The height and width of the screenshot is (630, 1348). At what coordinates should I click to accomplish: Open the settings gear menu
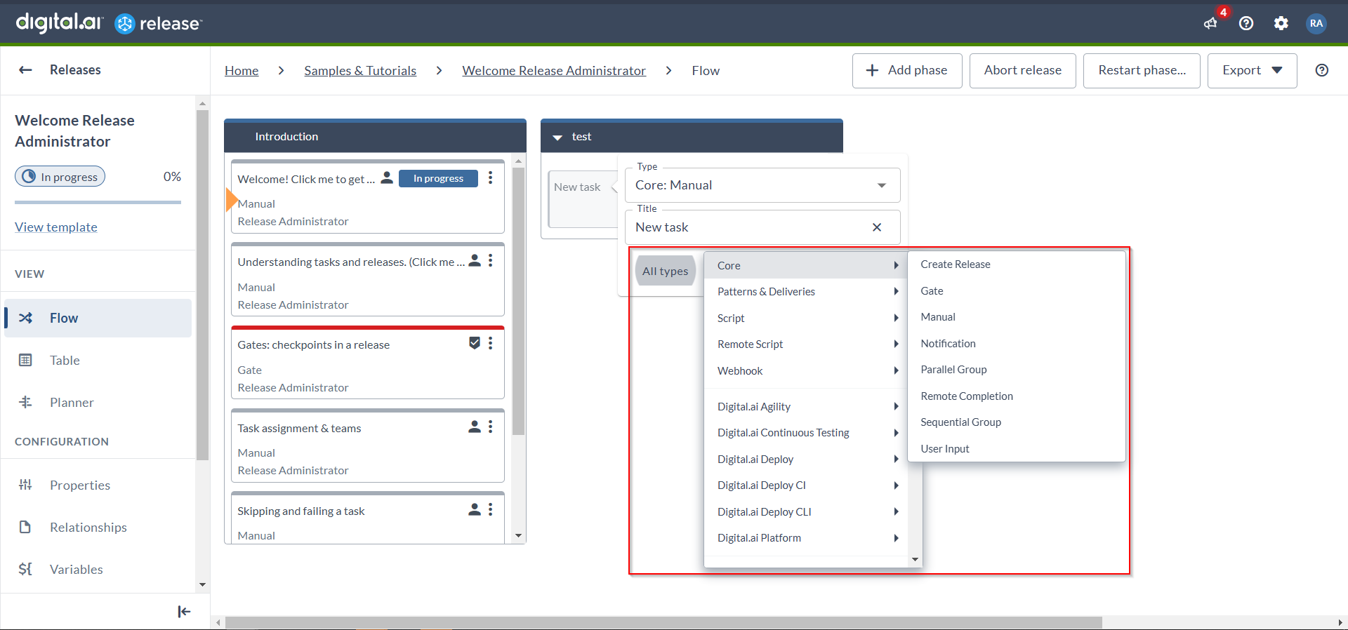coord(1281,23)
